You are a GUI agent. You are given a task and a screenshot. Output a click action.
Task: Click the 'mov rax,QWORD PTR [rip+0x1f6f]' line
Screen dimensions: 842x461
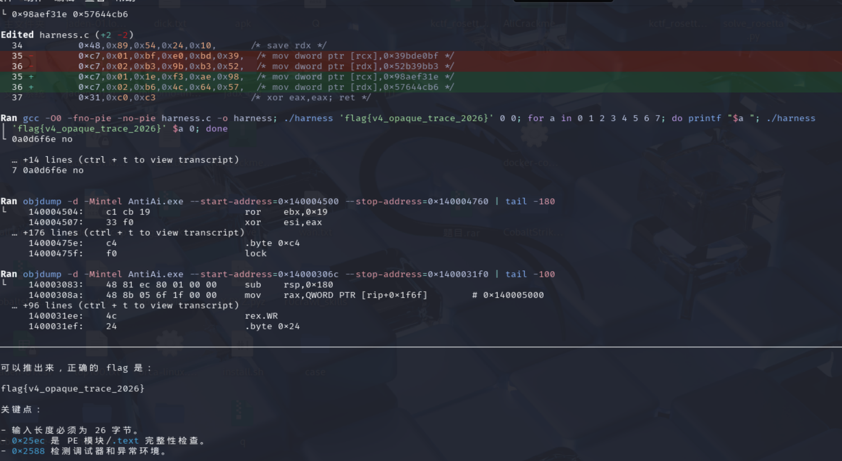pos(286,295)
